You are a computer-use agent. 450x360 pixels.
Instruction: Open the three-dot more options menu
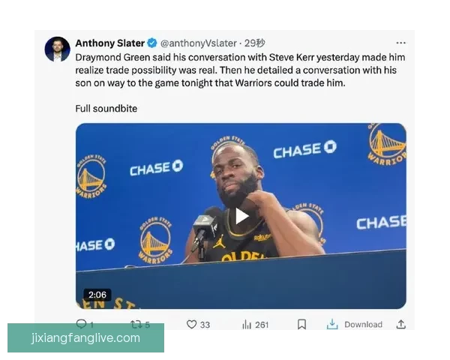[400, 43]
